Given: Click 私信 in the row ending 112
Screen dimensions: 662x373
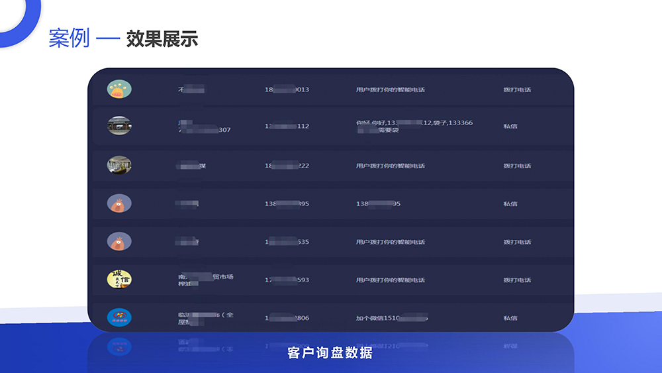Looking at the screenshot, I should (x=510, y=126).
